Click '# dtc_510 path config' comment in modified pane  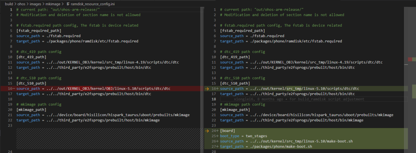tap(243, 78)
